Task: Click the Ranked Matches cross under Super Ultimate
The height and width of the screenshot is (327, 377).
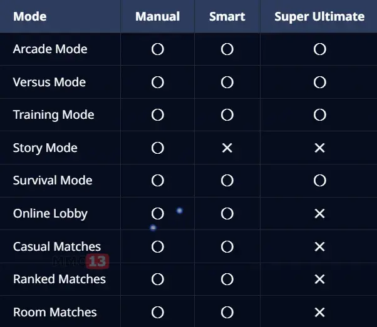Action: [319, 279]
